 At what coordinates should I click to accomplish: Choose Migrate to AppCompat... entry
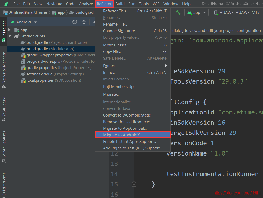pyautogui.click(x=133, y=128)
